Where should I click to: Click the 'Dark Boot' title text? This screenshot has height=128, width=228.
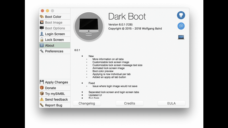(x=127, y=16)
